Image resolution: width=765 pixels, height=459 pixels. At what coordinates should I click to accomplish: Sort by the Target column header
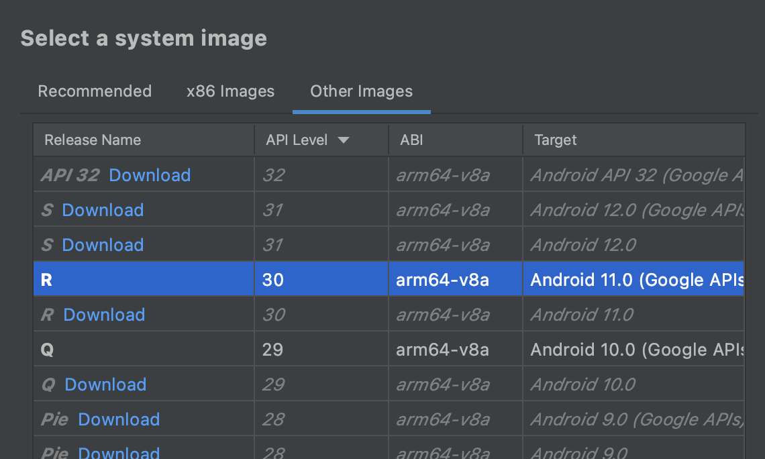pyautogui.click(x=555, y=140)
